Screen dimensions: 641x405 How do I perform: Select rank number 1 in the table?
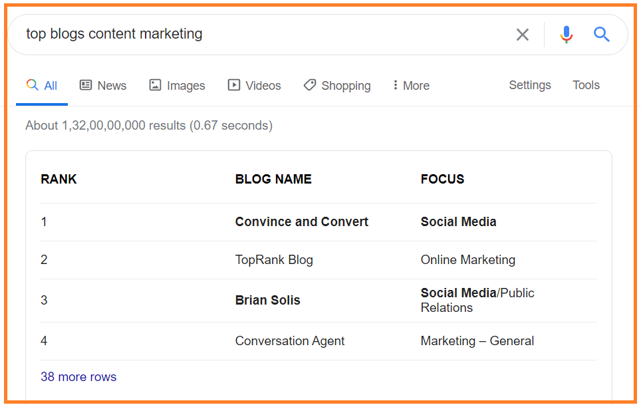[44, 222]
